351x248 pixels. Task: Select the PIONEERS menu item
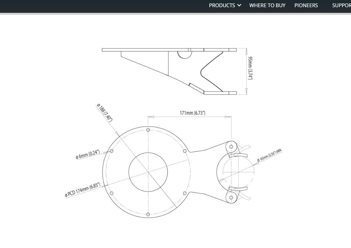coord(306,5)
